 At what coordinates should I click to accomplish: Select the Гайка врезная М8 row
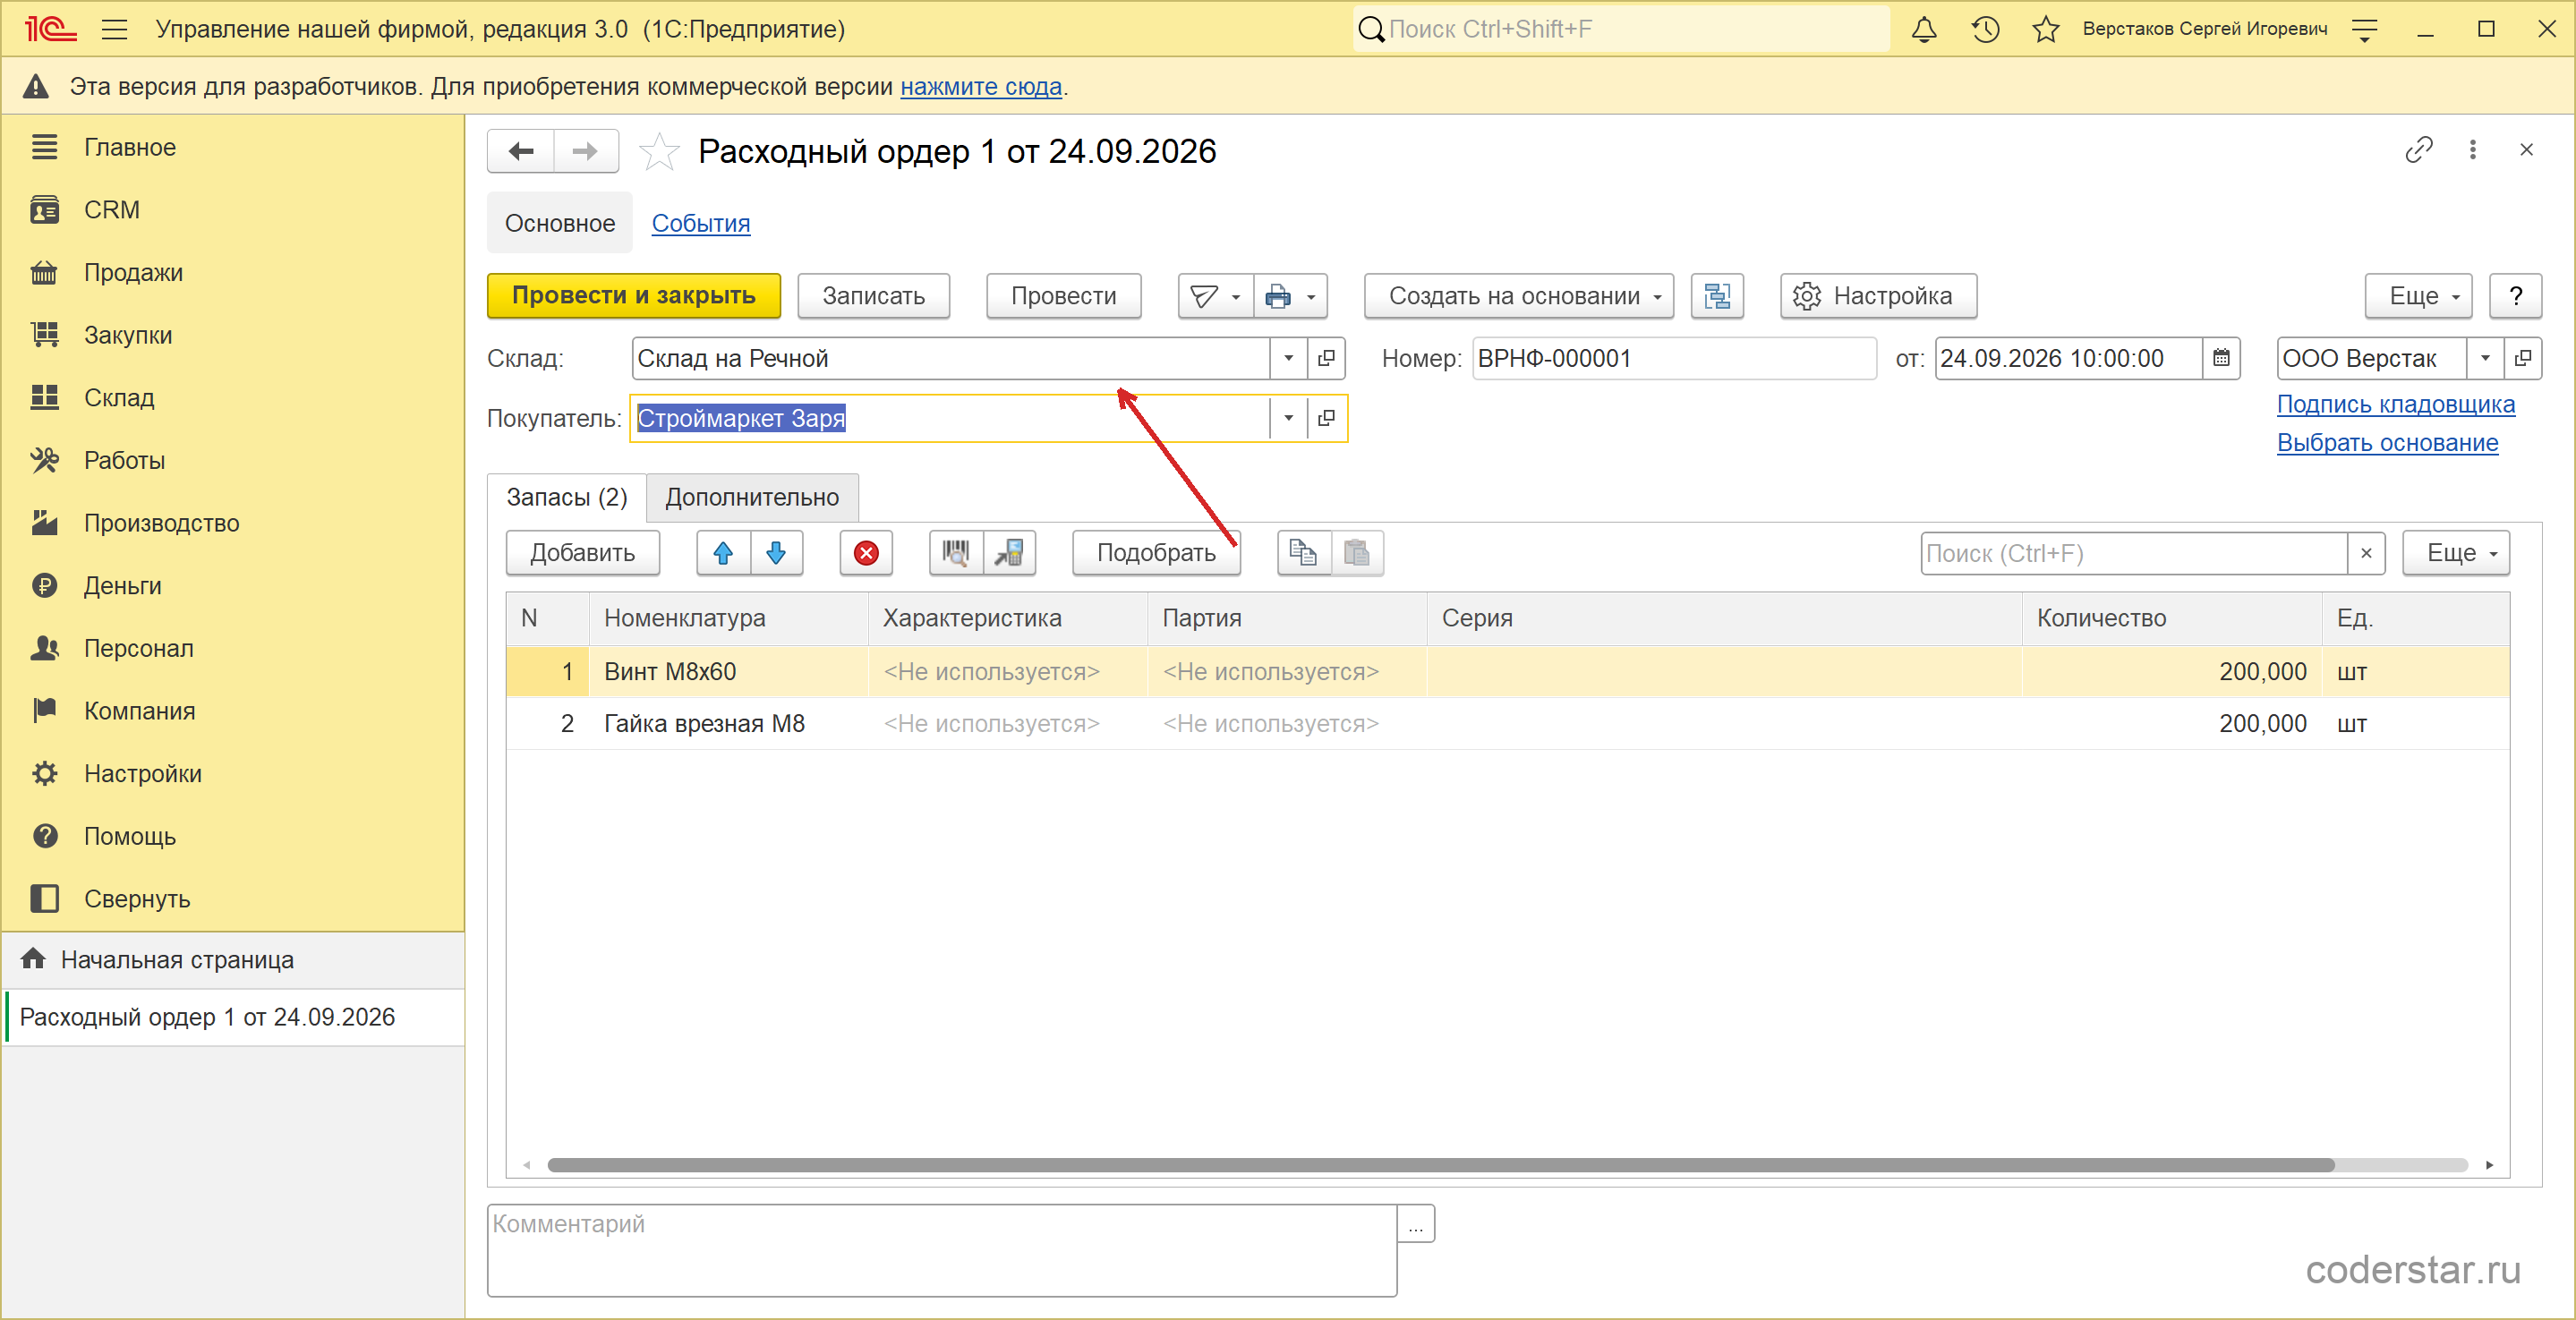click(x=1507, y=724)
